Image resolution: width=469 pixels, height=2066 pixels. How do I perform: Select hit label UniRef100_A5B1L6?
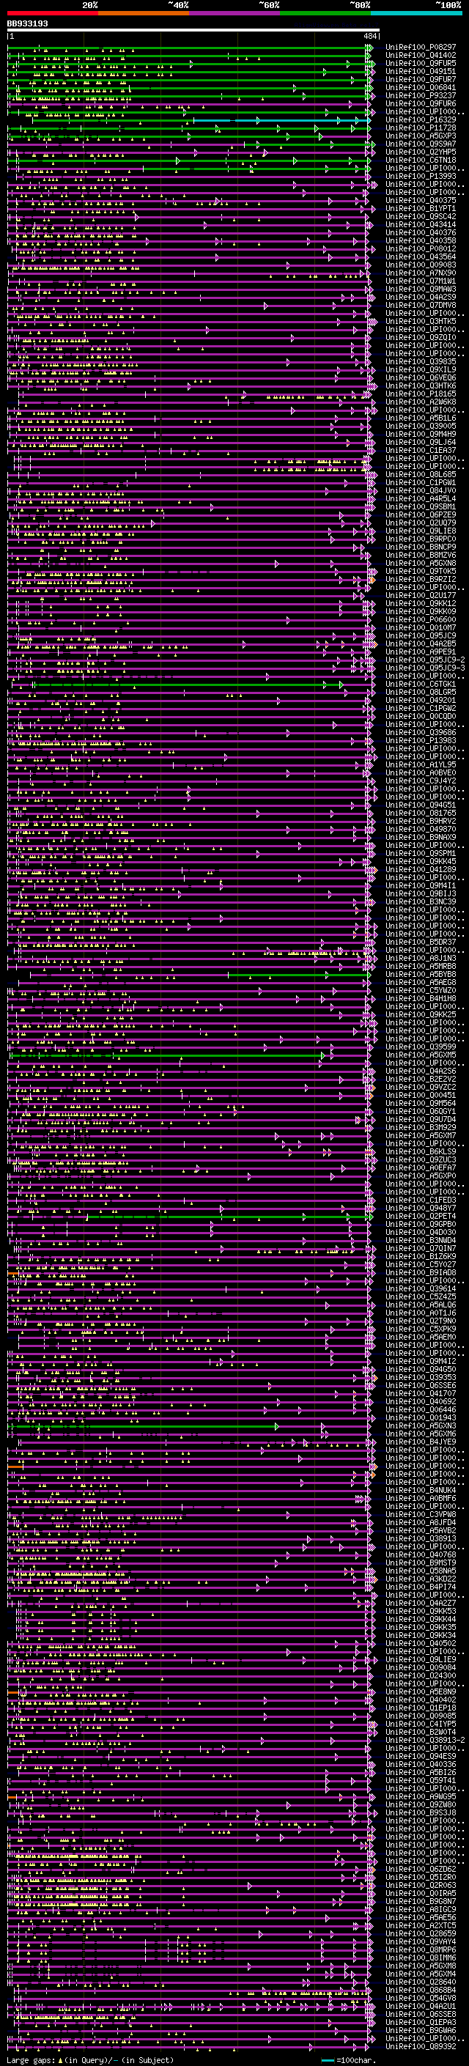(x=421, y=418)
